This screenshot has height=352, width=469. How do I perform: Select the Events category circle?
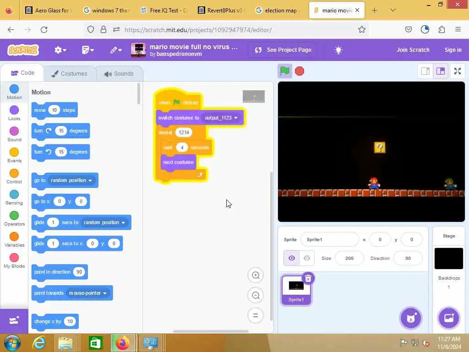click(14, 152)
